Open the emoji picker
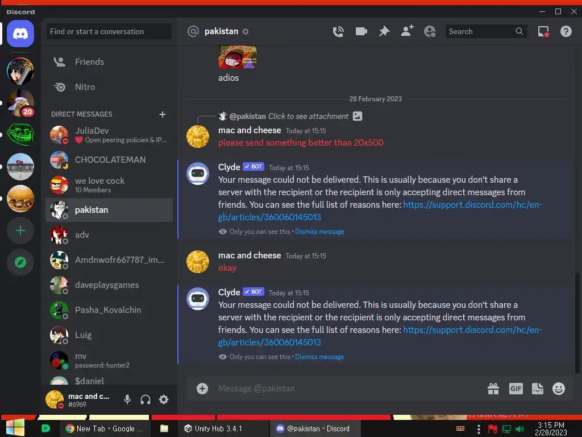Image resolution: width=582 pixels, height=437 pixels. [x=559, y=389]
